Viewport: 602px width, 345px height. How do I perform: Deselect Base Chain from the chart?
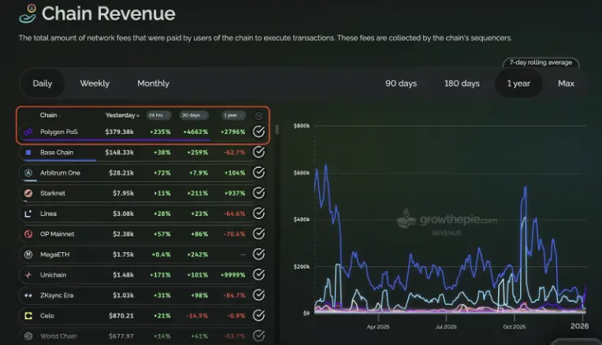pyautogui.click(x=258, y=152)
